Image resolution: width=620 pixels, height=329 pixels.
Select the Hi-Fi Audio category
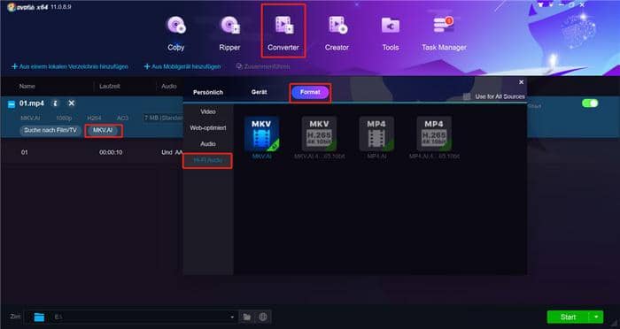pyautogui.click(x=207, y=160)
